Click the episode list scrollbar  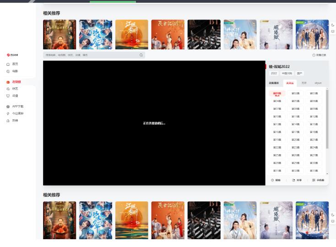click(x=327, y=119)
